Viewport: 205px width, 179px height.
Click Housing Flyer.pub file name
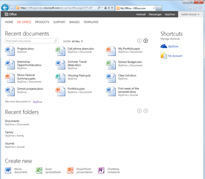tap(79, 75)
